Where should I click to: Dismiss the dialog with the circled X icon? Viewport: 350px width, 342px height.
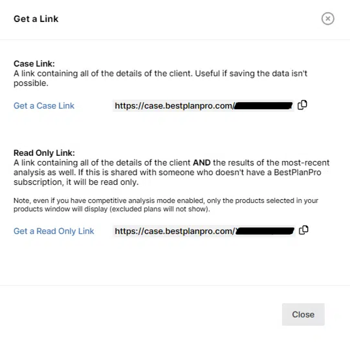point(328,18)
